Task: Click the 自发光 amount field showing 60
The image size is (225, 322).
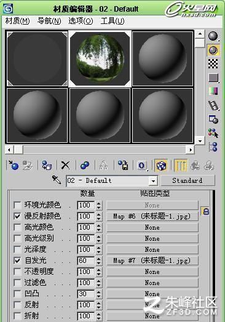Action: coord(86,260)
